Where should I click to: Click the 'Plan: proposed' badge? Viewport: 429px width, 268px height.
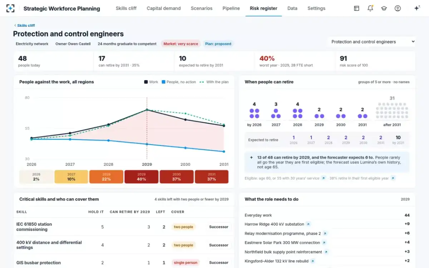coord(218,44)
